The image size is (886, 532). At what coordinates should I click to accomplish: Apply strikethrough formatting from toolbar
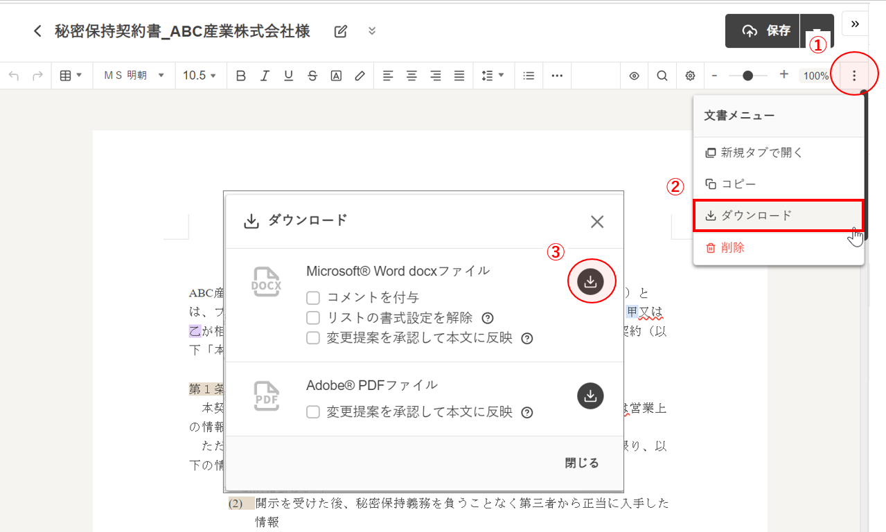pyautogui.click(x=312, y=76)
